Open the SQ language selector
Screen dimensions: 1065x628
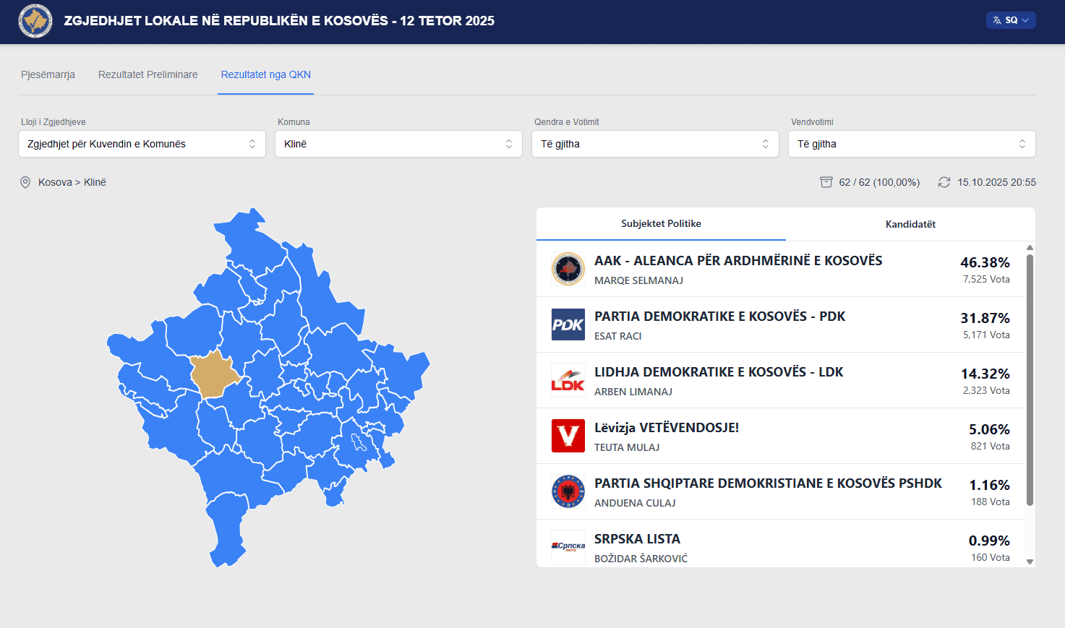[1011, 20]
